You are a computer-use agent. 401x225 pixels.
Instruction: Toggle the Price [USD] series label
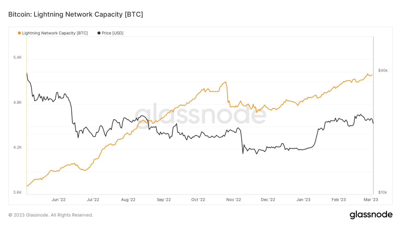point(113,33)
